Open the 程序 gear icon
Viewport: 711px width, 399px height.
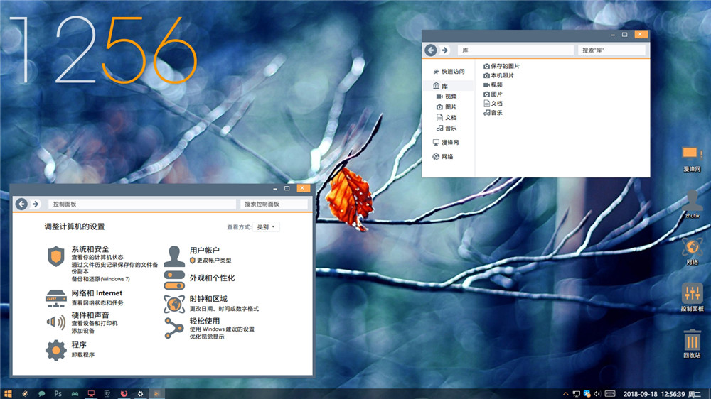tap(56, 349)
